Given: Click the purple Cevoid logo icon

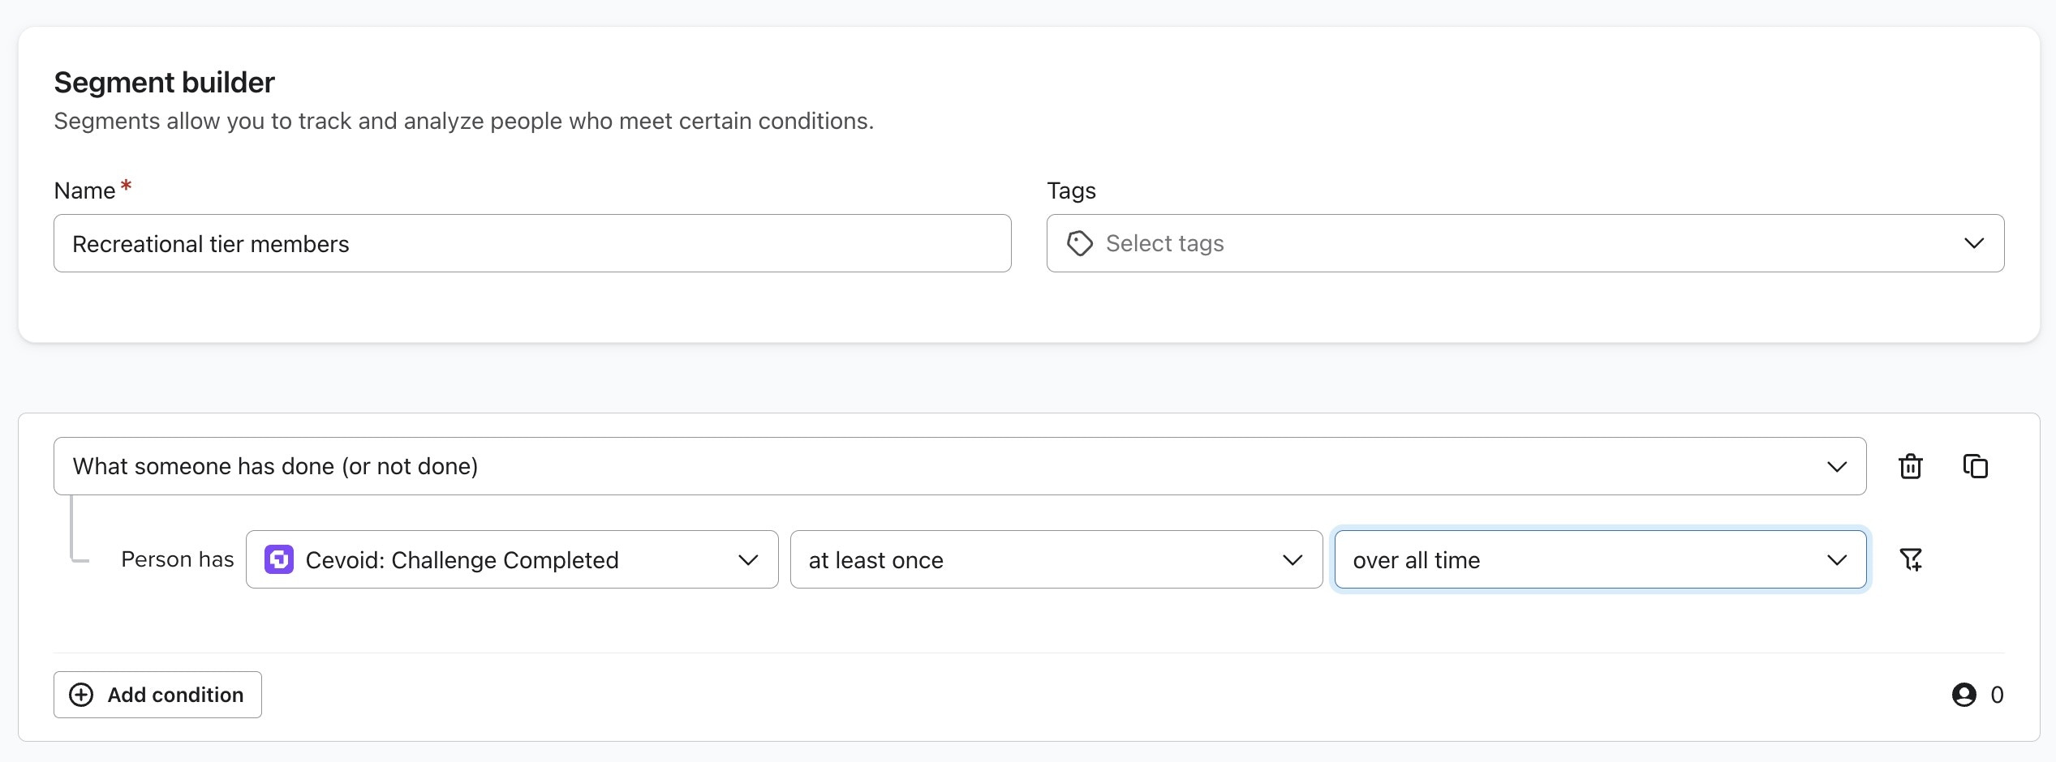Looking at the screenshot, I should (279, 559).
